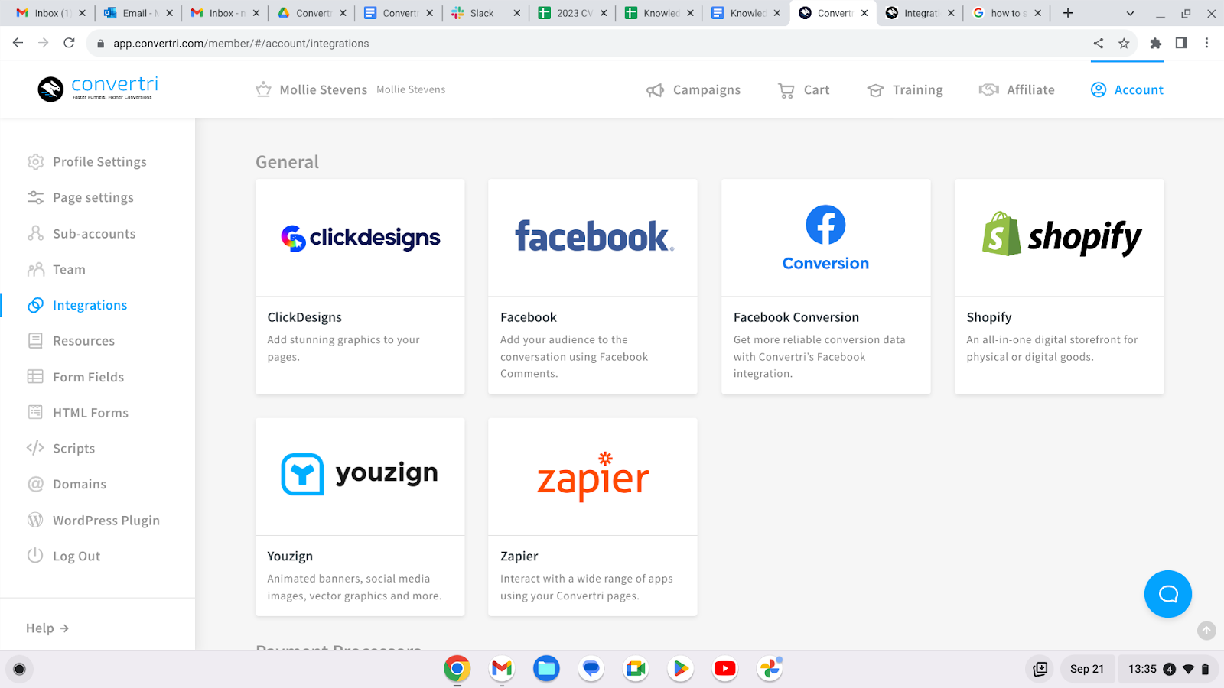Screen dimensions: 1224x688
Task: Open Chrome extensions puzzle icon
Action: (1155, 44)
